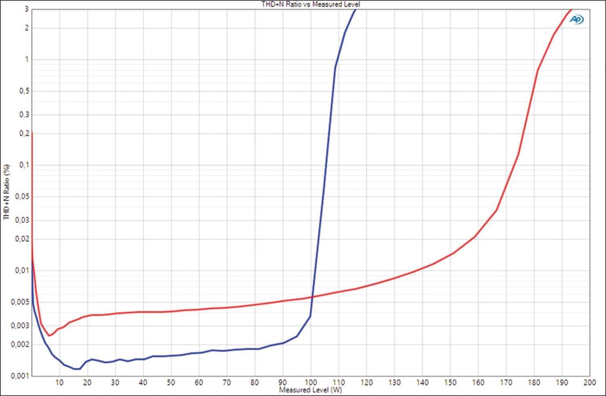The image size is (606, 396).
Task: Click the y-axis tick label '0,1'
Action: [x=24, y=165]
